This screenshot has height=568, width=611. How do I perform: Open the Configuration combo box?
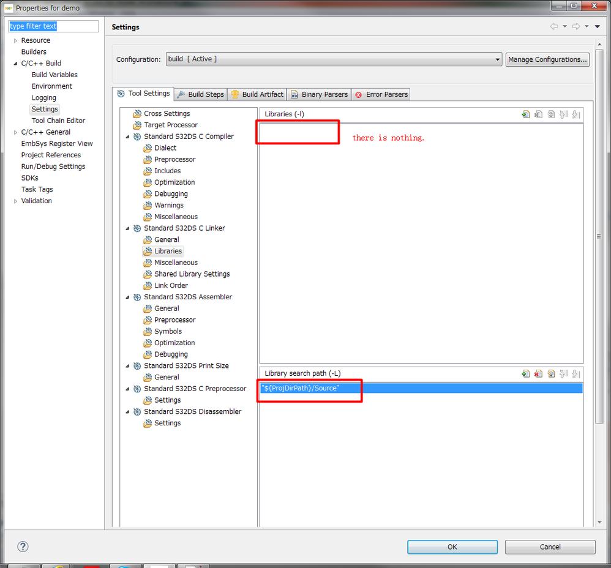tap(334, 59)
